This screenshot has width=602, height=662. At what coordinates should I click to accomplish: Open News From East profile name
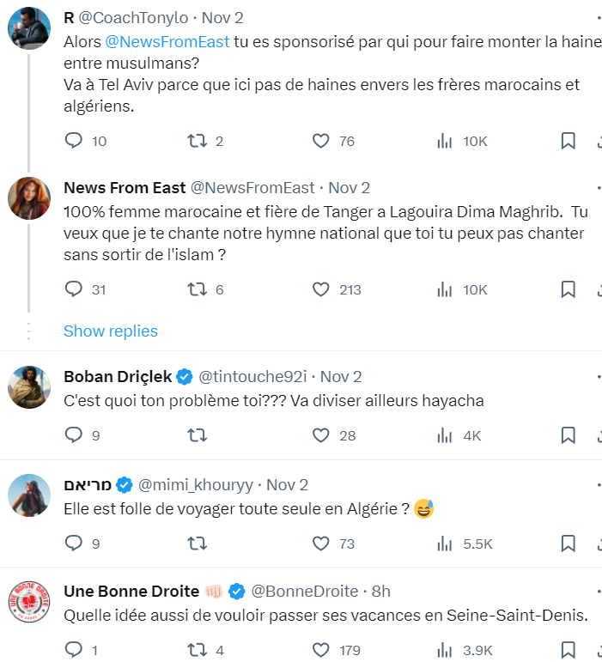[x=125, y=187]
